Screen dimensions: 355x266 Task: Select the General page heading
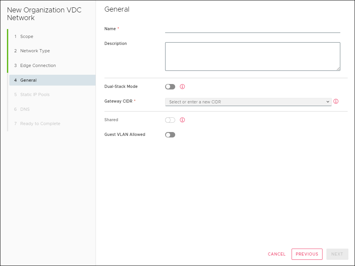click(x=117, y=9)
